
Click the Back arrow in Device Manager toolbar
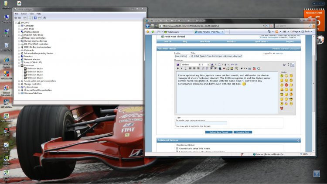pyautogui.click(x=16, y=18)
